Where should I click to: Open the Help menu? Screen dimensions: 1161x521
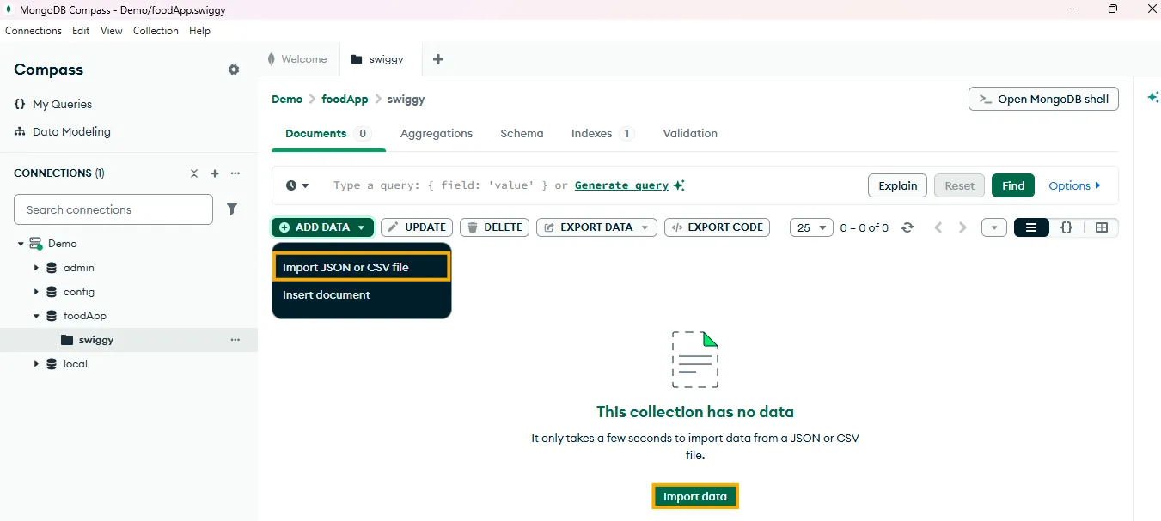click(199, 31)
